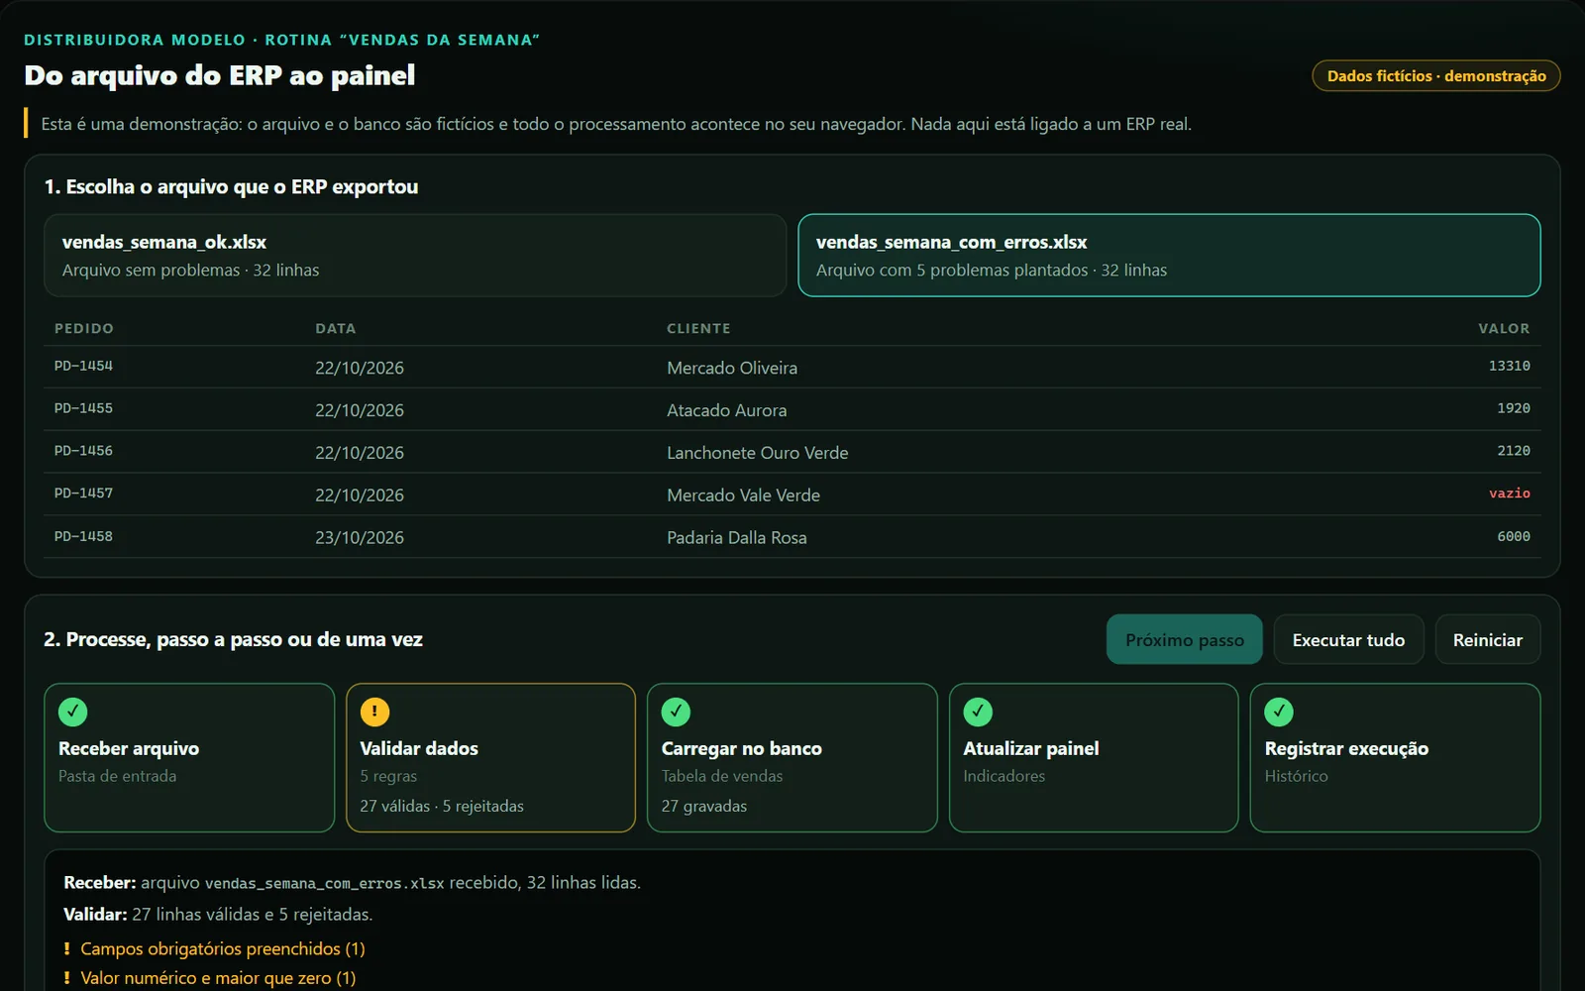Click warning mark beside Valor numérico e maior que zero
This screenshot has width=1585, height=991.
point(67,977)
